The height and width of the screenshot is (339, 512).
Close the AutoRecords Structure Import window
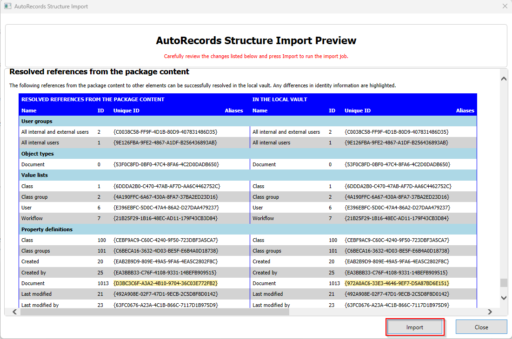[505, 6]
